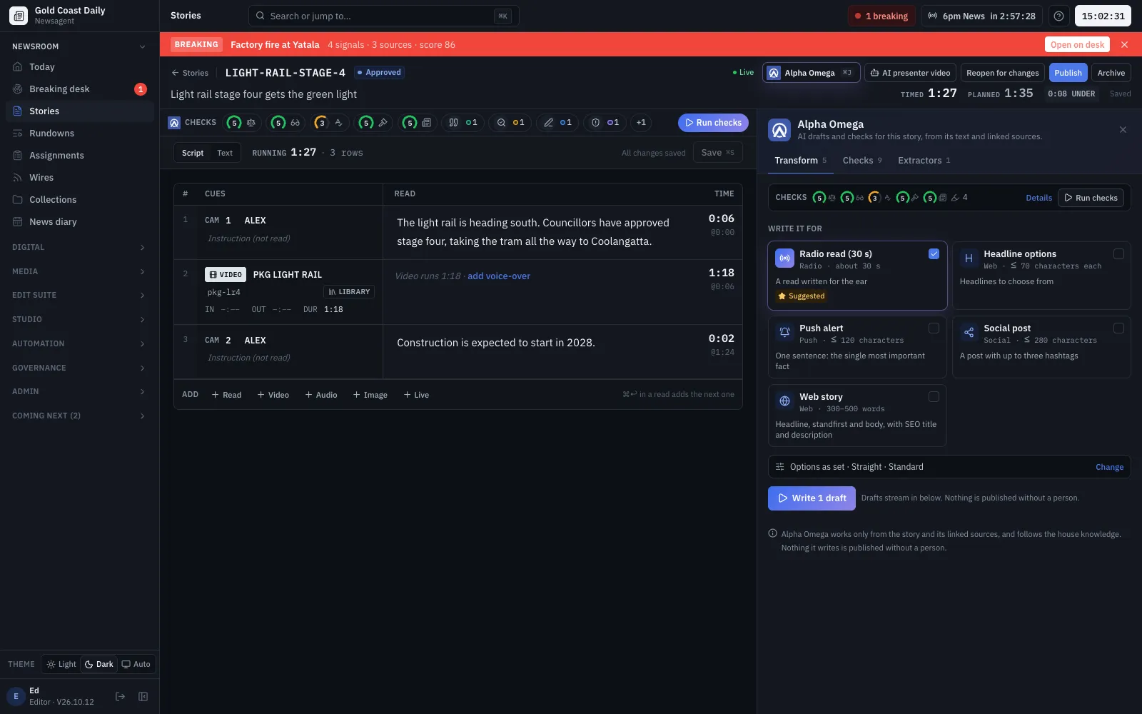Image resolution: width=1142 pixels, height=714 pixels.
Task: Switch theme to Auto
Action: (136, 664)
